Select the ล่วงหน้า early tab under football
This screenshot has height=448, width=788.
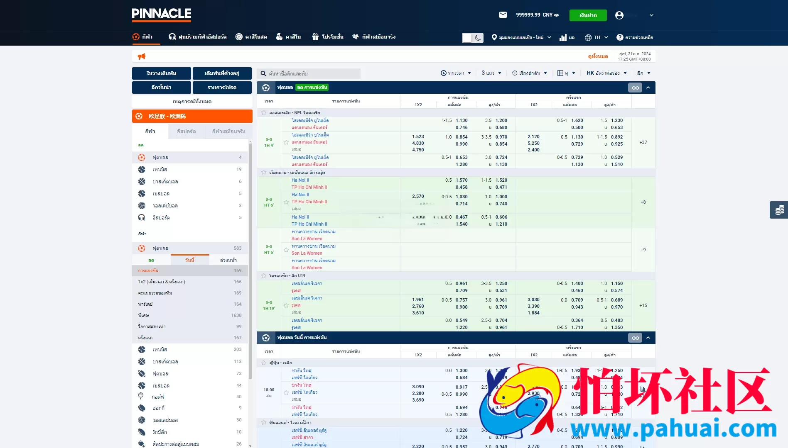click(228, 260)
